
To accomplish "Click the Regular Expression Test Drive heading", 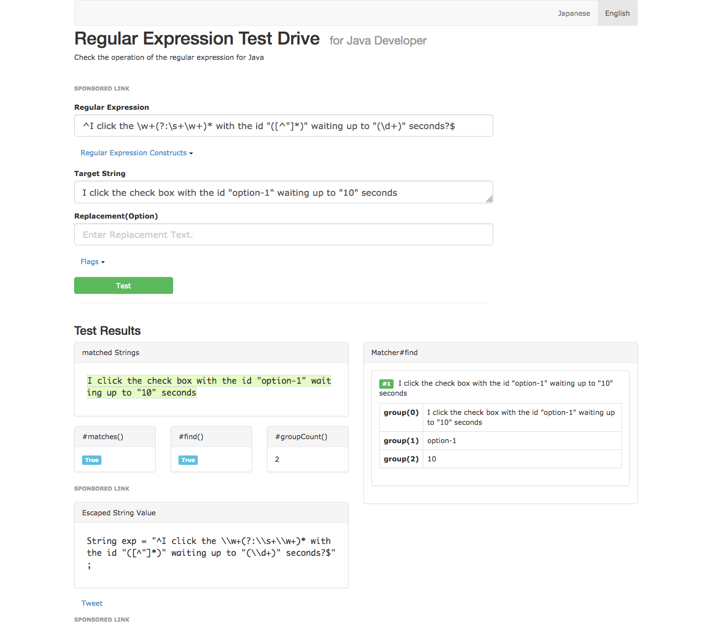I will click(x=197, y=39).
